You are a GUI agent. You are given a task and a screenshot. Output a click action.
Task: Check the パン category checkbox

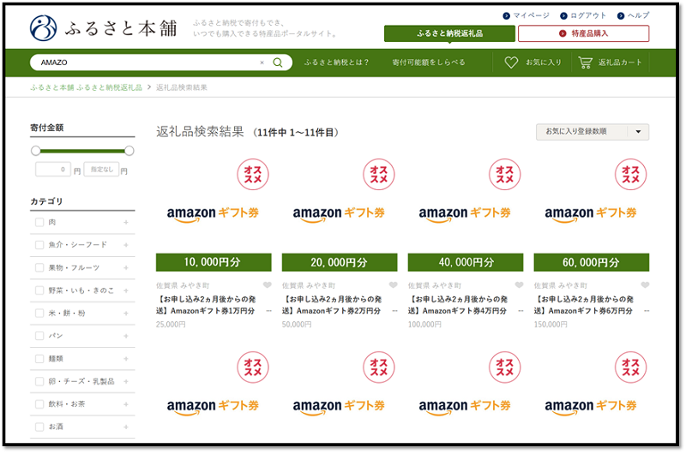(39, 336)
